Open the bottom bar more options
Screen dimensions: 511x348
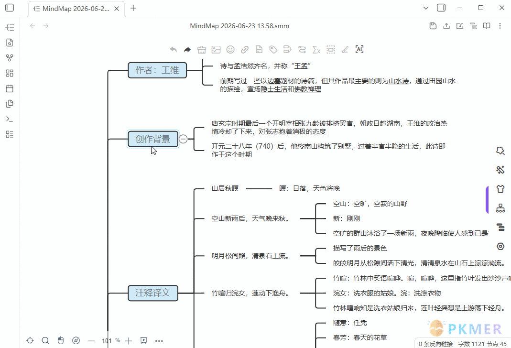click(159, 341)
